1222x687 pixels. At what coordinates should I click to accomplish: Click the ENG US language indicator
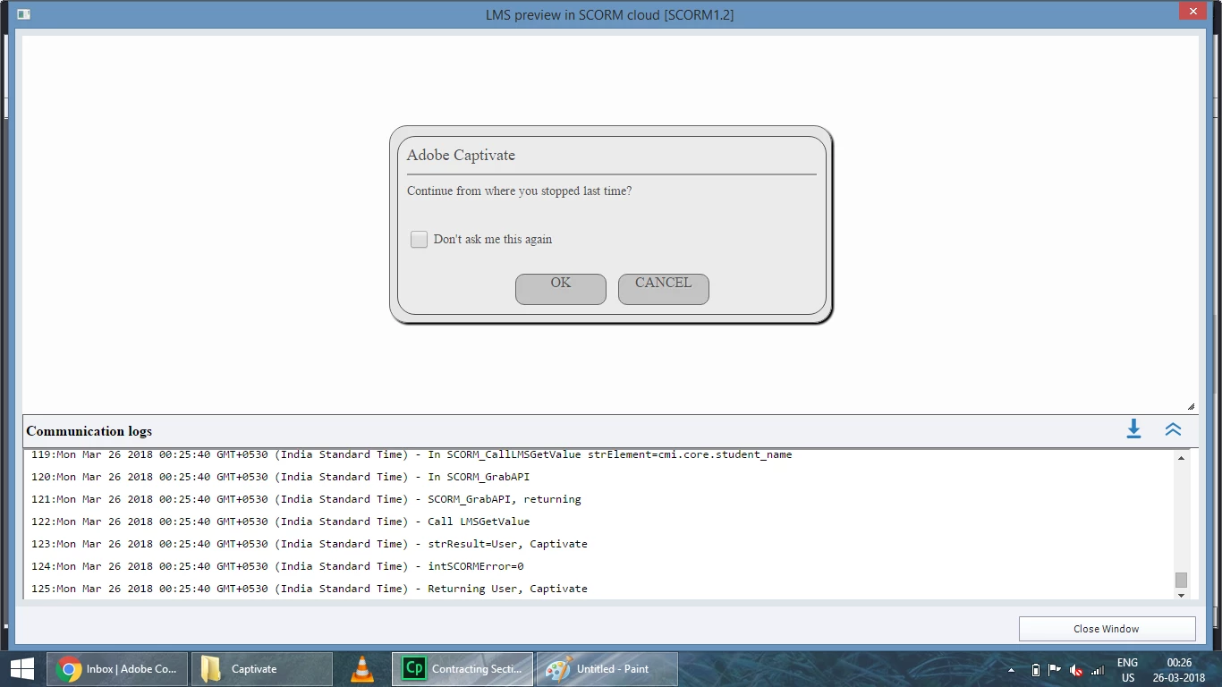[x=1128, y=670]
